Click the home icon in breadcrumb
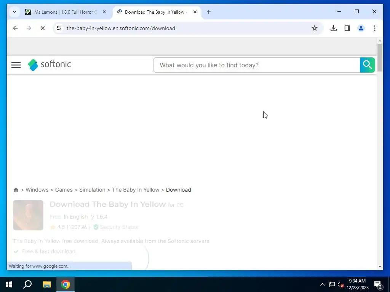 click(16, 190)
